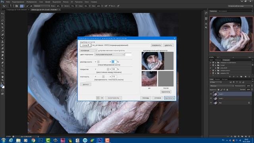Image resolution: width=254 pixels, height=143 pixels.
Task: Toggle visibility of the bottom background layer
Action: pos(211,103)
